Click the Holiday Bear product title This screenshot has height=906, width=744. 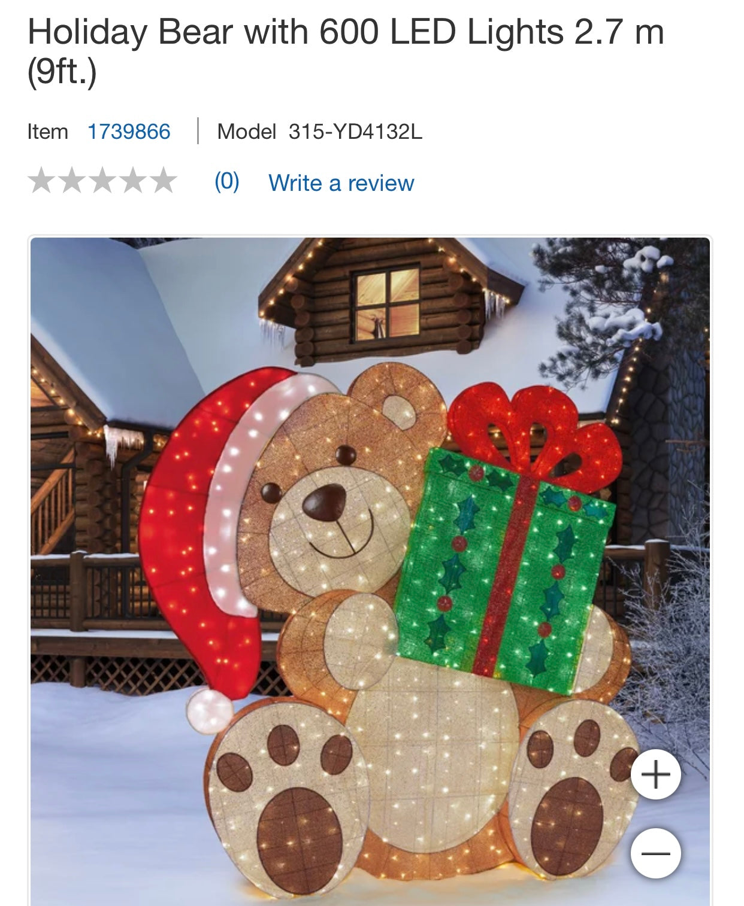tap(346, 51)
